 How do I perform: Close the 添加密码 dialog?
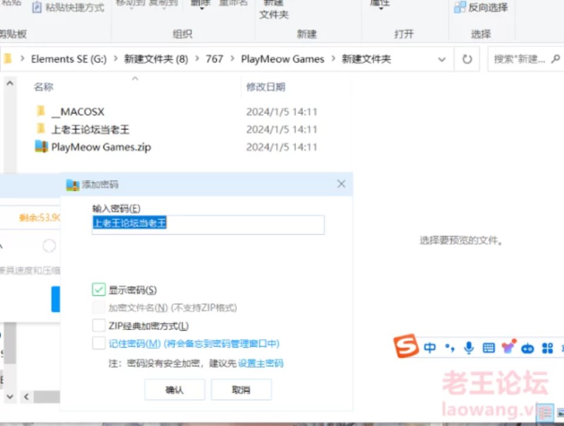(341, 184)
